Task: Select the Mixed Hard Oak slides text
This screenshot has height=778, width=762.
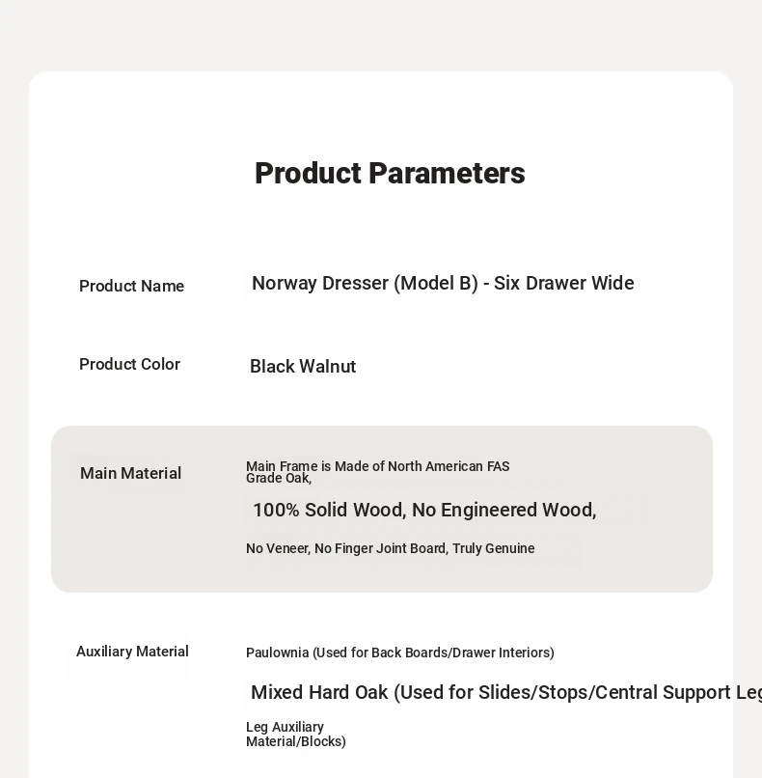Action: pos(506,692)
